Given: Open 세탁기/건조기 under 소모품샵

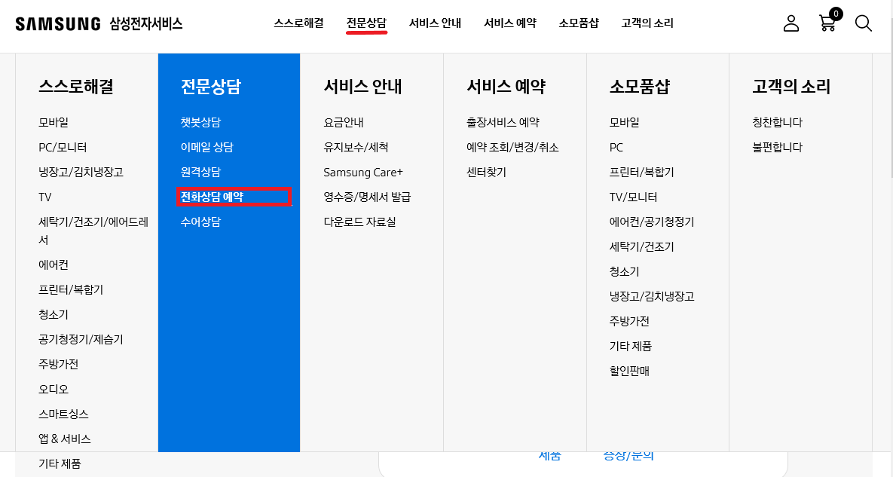Looking at the screenshot, I should pyautogui.click(x=642, y=247).
